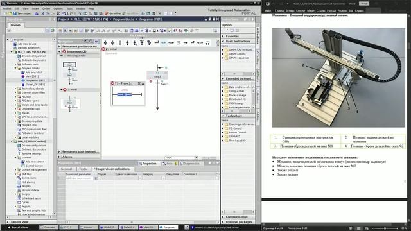411x231 pixels.
Task: Collapse the Extended instructions section
Action: [x=223, y=78]
